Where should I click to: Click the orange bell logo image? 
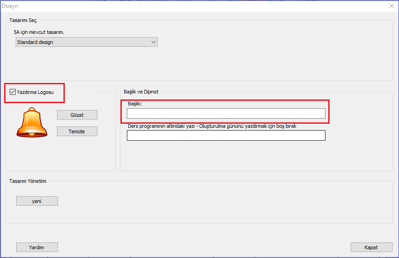tap(32, 122)
